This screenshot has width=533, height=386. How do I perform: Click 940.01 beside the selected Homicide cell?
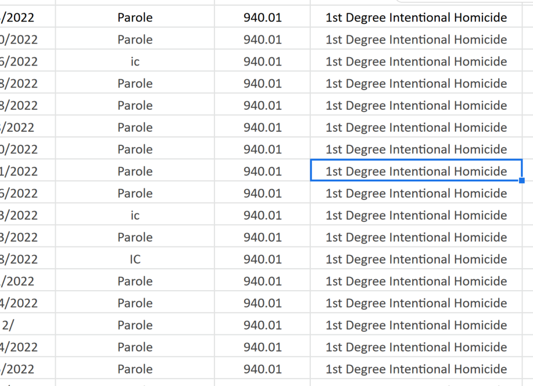[262, 171]
